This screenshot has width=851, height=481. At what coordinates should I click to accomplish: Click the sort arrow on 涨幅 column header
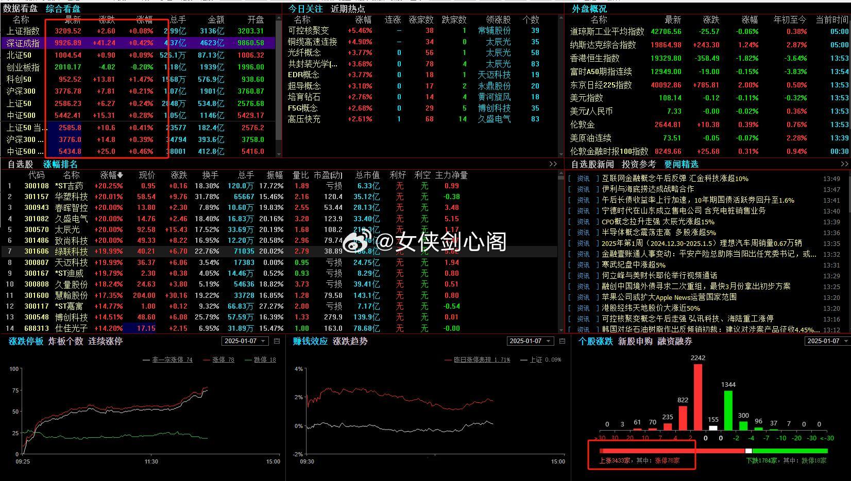pyautogui.click(x=120, y=175)
